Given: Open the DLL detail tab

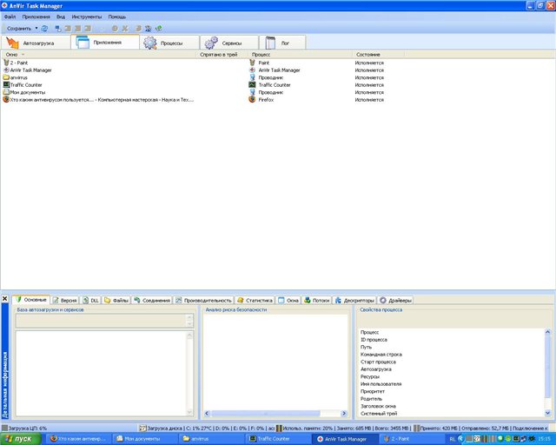Looking at the screenshot, I should tap(90, 300).
